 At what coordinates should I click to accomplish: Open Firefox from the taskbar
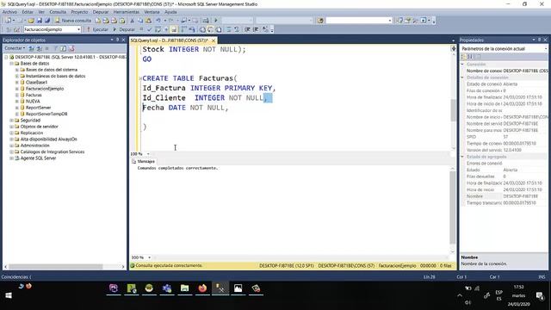[x=202, y=288]
